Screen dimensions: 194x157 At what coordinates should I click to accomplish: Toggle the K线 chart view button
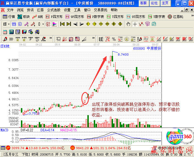(38, 17)
